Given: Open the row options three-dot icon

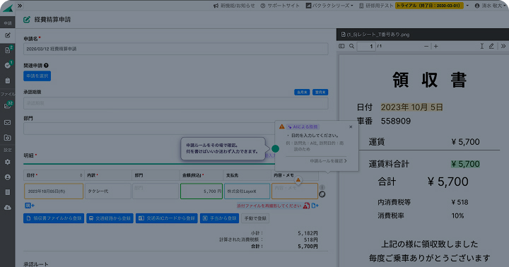Looking at the screenshot, I should tap(322, 187).
